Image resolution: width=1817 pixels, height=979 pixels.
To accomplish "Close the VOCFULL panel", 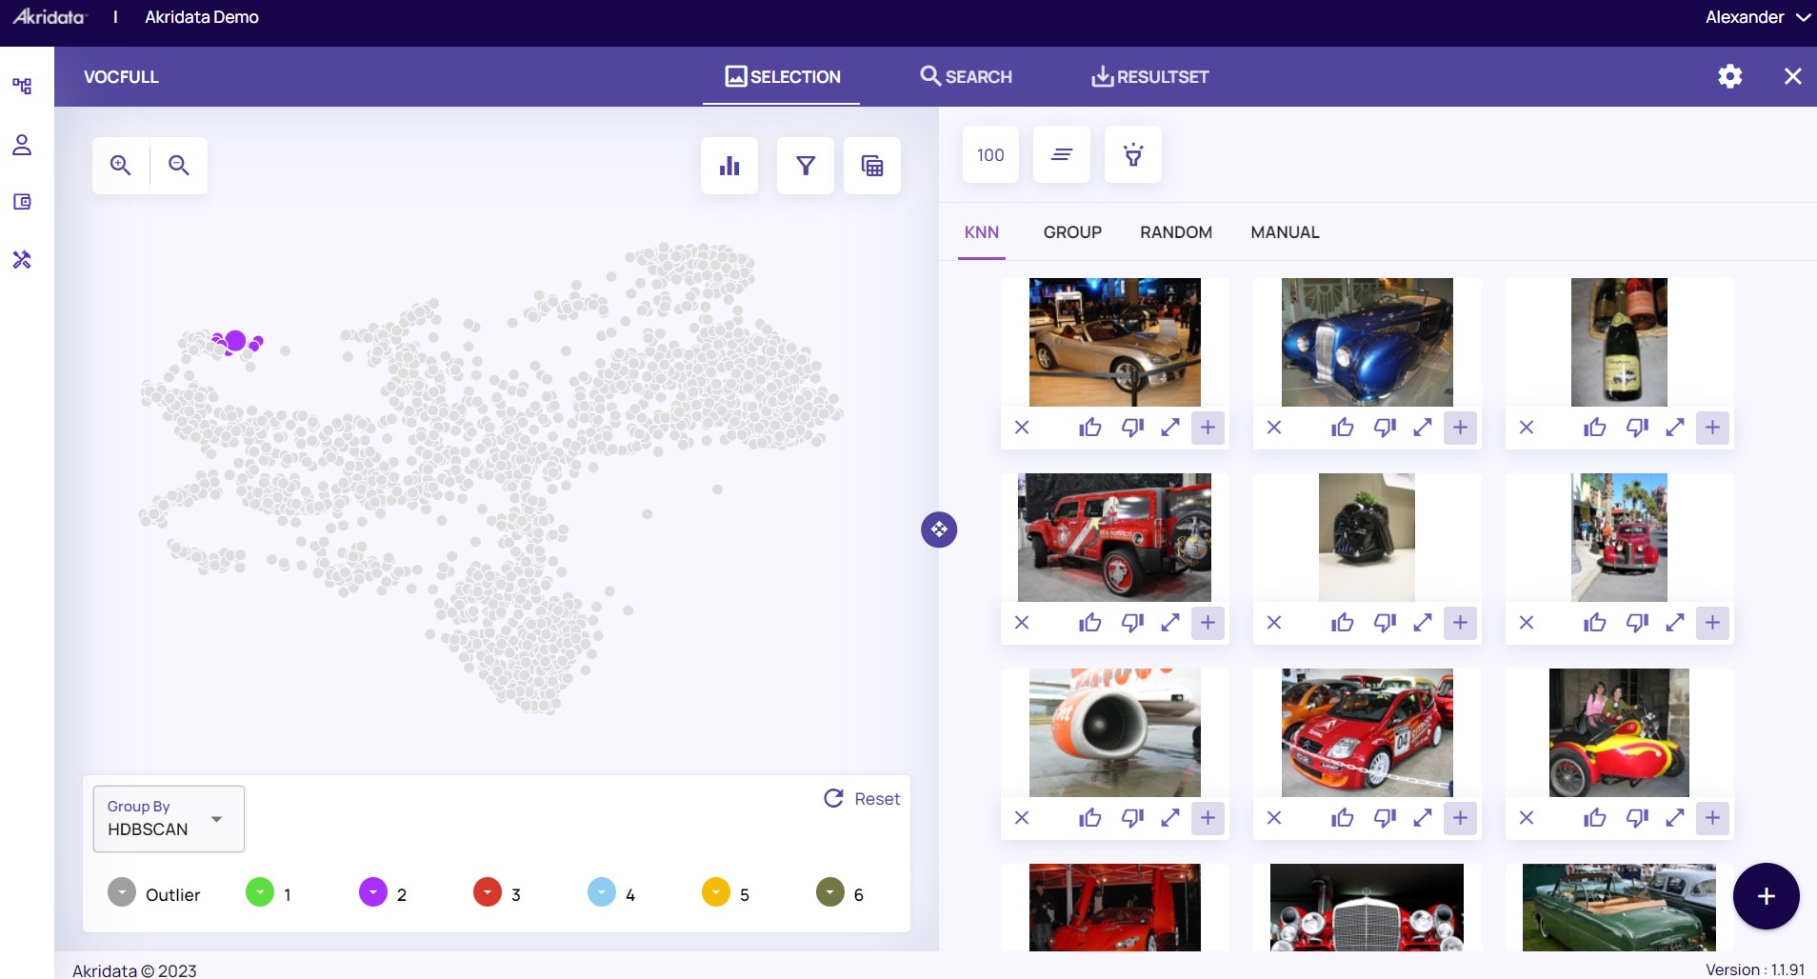I will coord(1792,76).
